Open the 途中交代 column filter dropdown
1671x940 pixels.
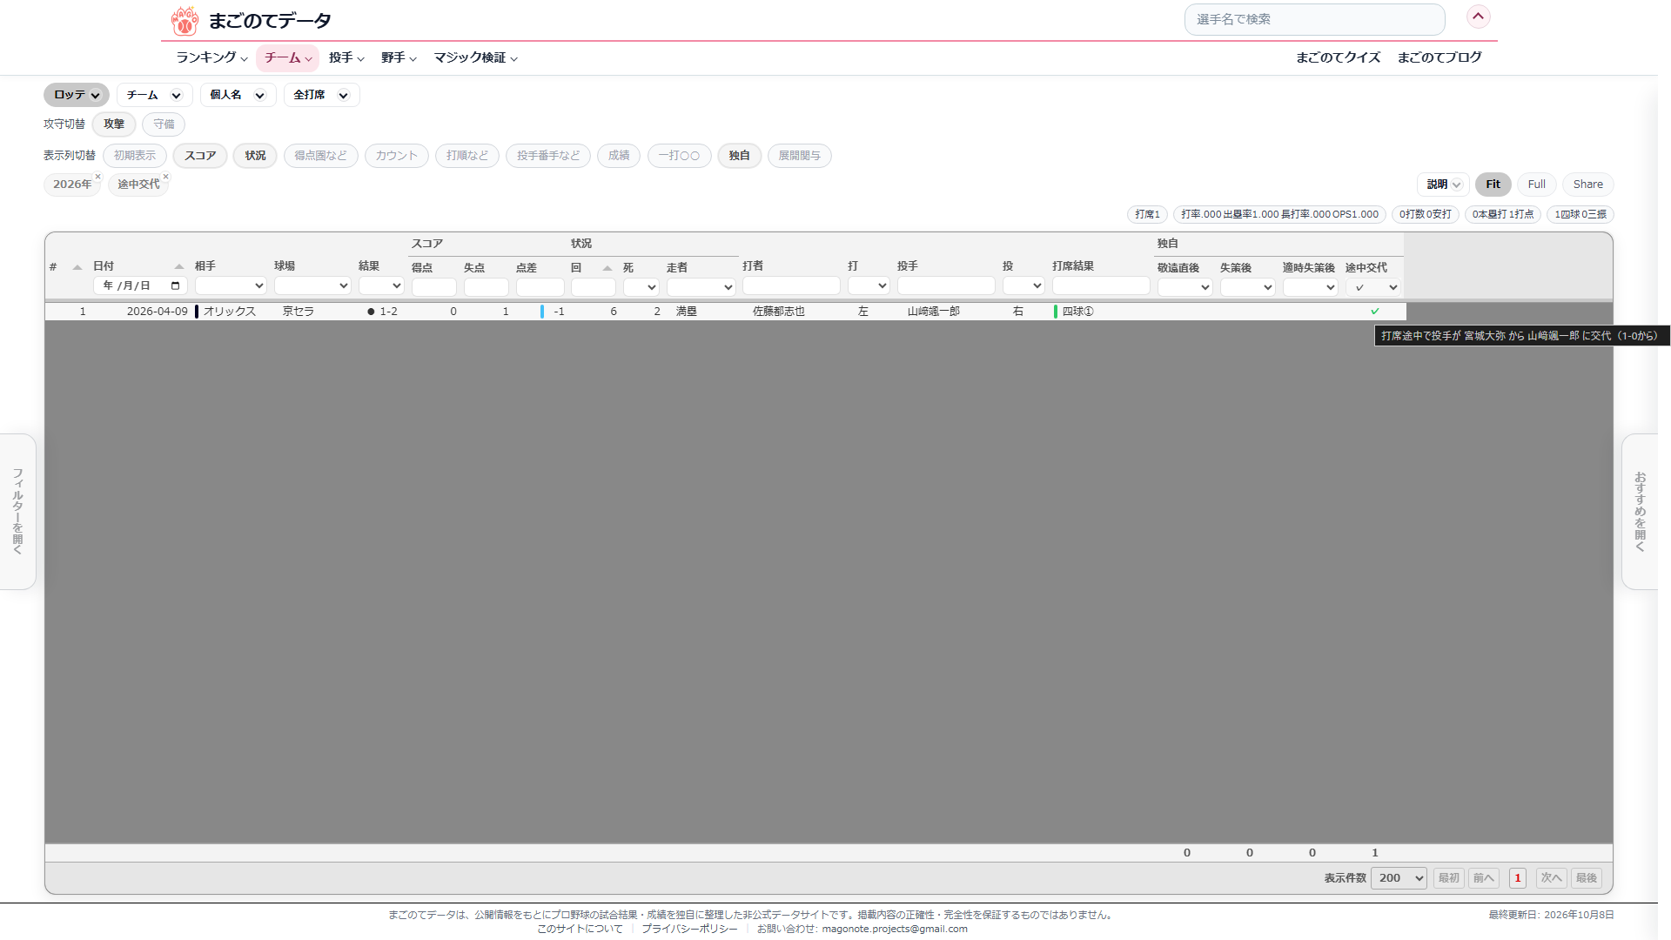coord(1373,287)
